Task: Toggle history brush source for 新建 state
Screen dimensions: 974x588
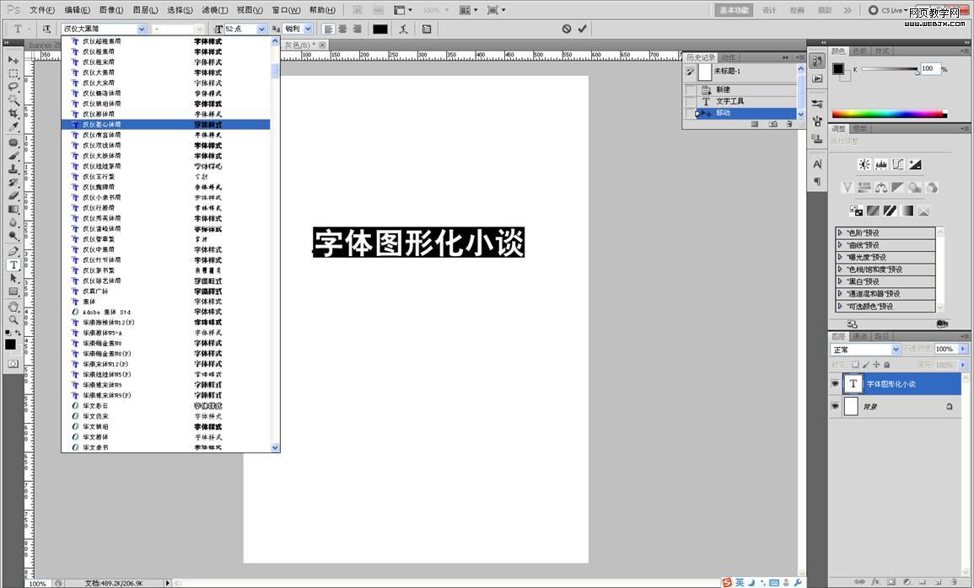Action: click(x=691, y=90)
